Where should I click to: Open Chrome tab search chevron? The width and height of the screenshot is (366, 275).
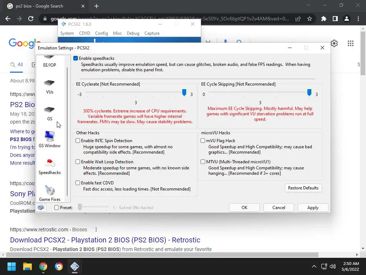coord(308,5)
